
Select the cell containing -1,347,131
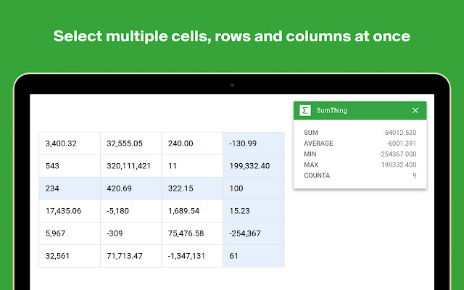192,256
